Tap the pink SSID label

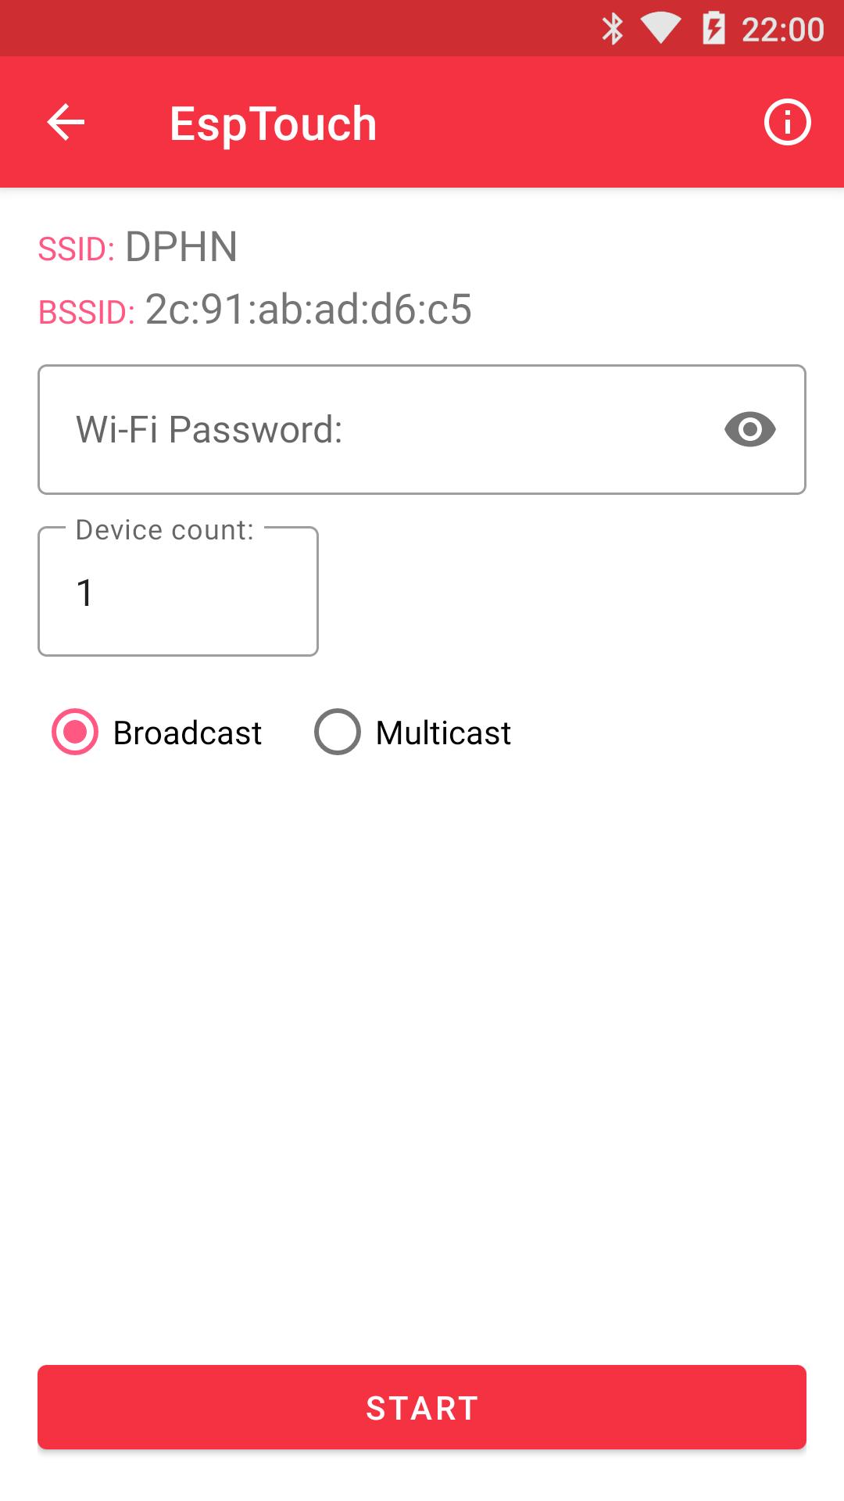tap(77, 249)
